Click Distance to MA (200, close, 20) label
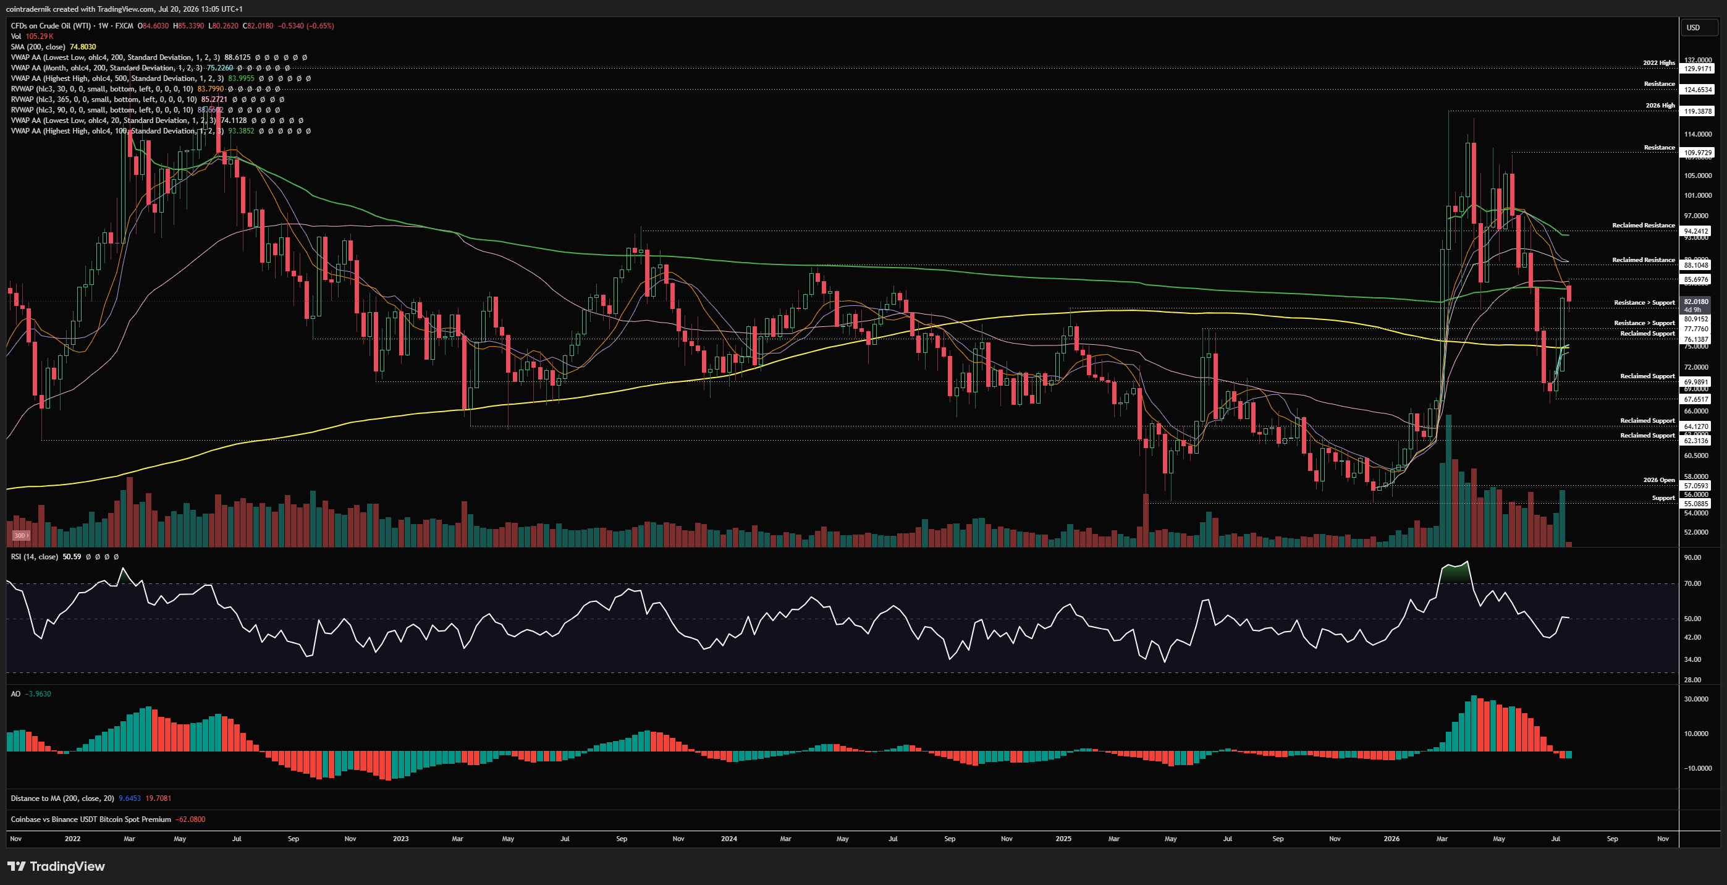 pyautogui.click(x=62, y=798)
